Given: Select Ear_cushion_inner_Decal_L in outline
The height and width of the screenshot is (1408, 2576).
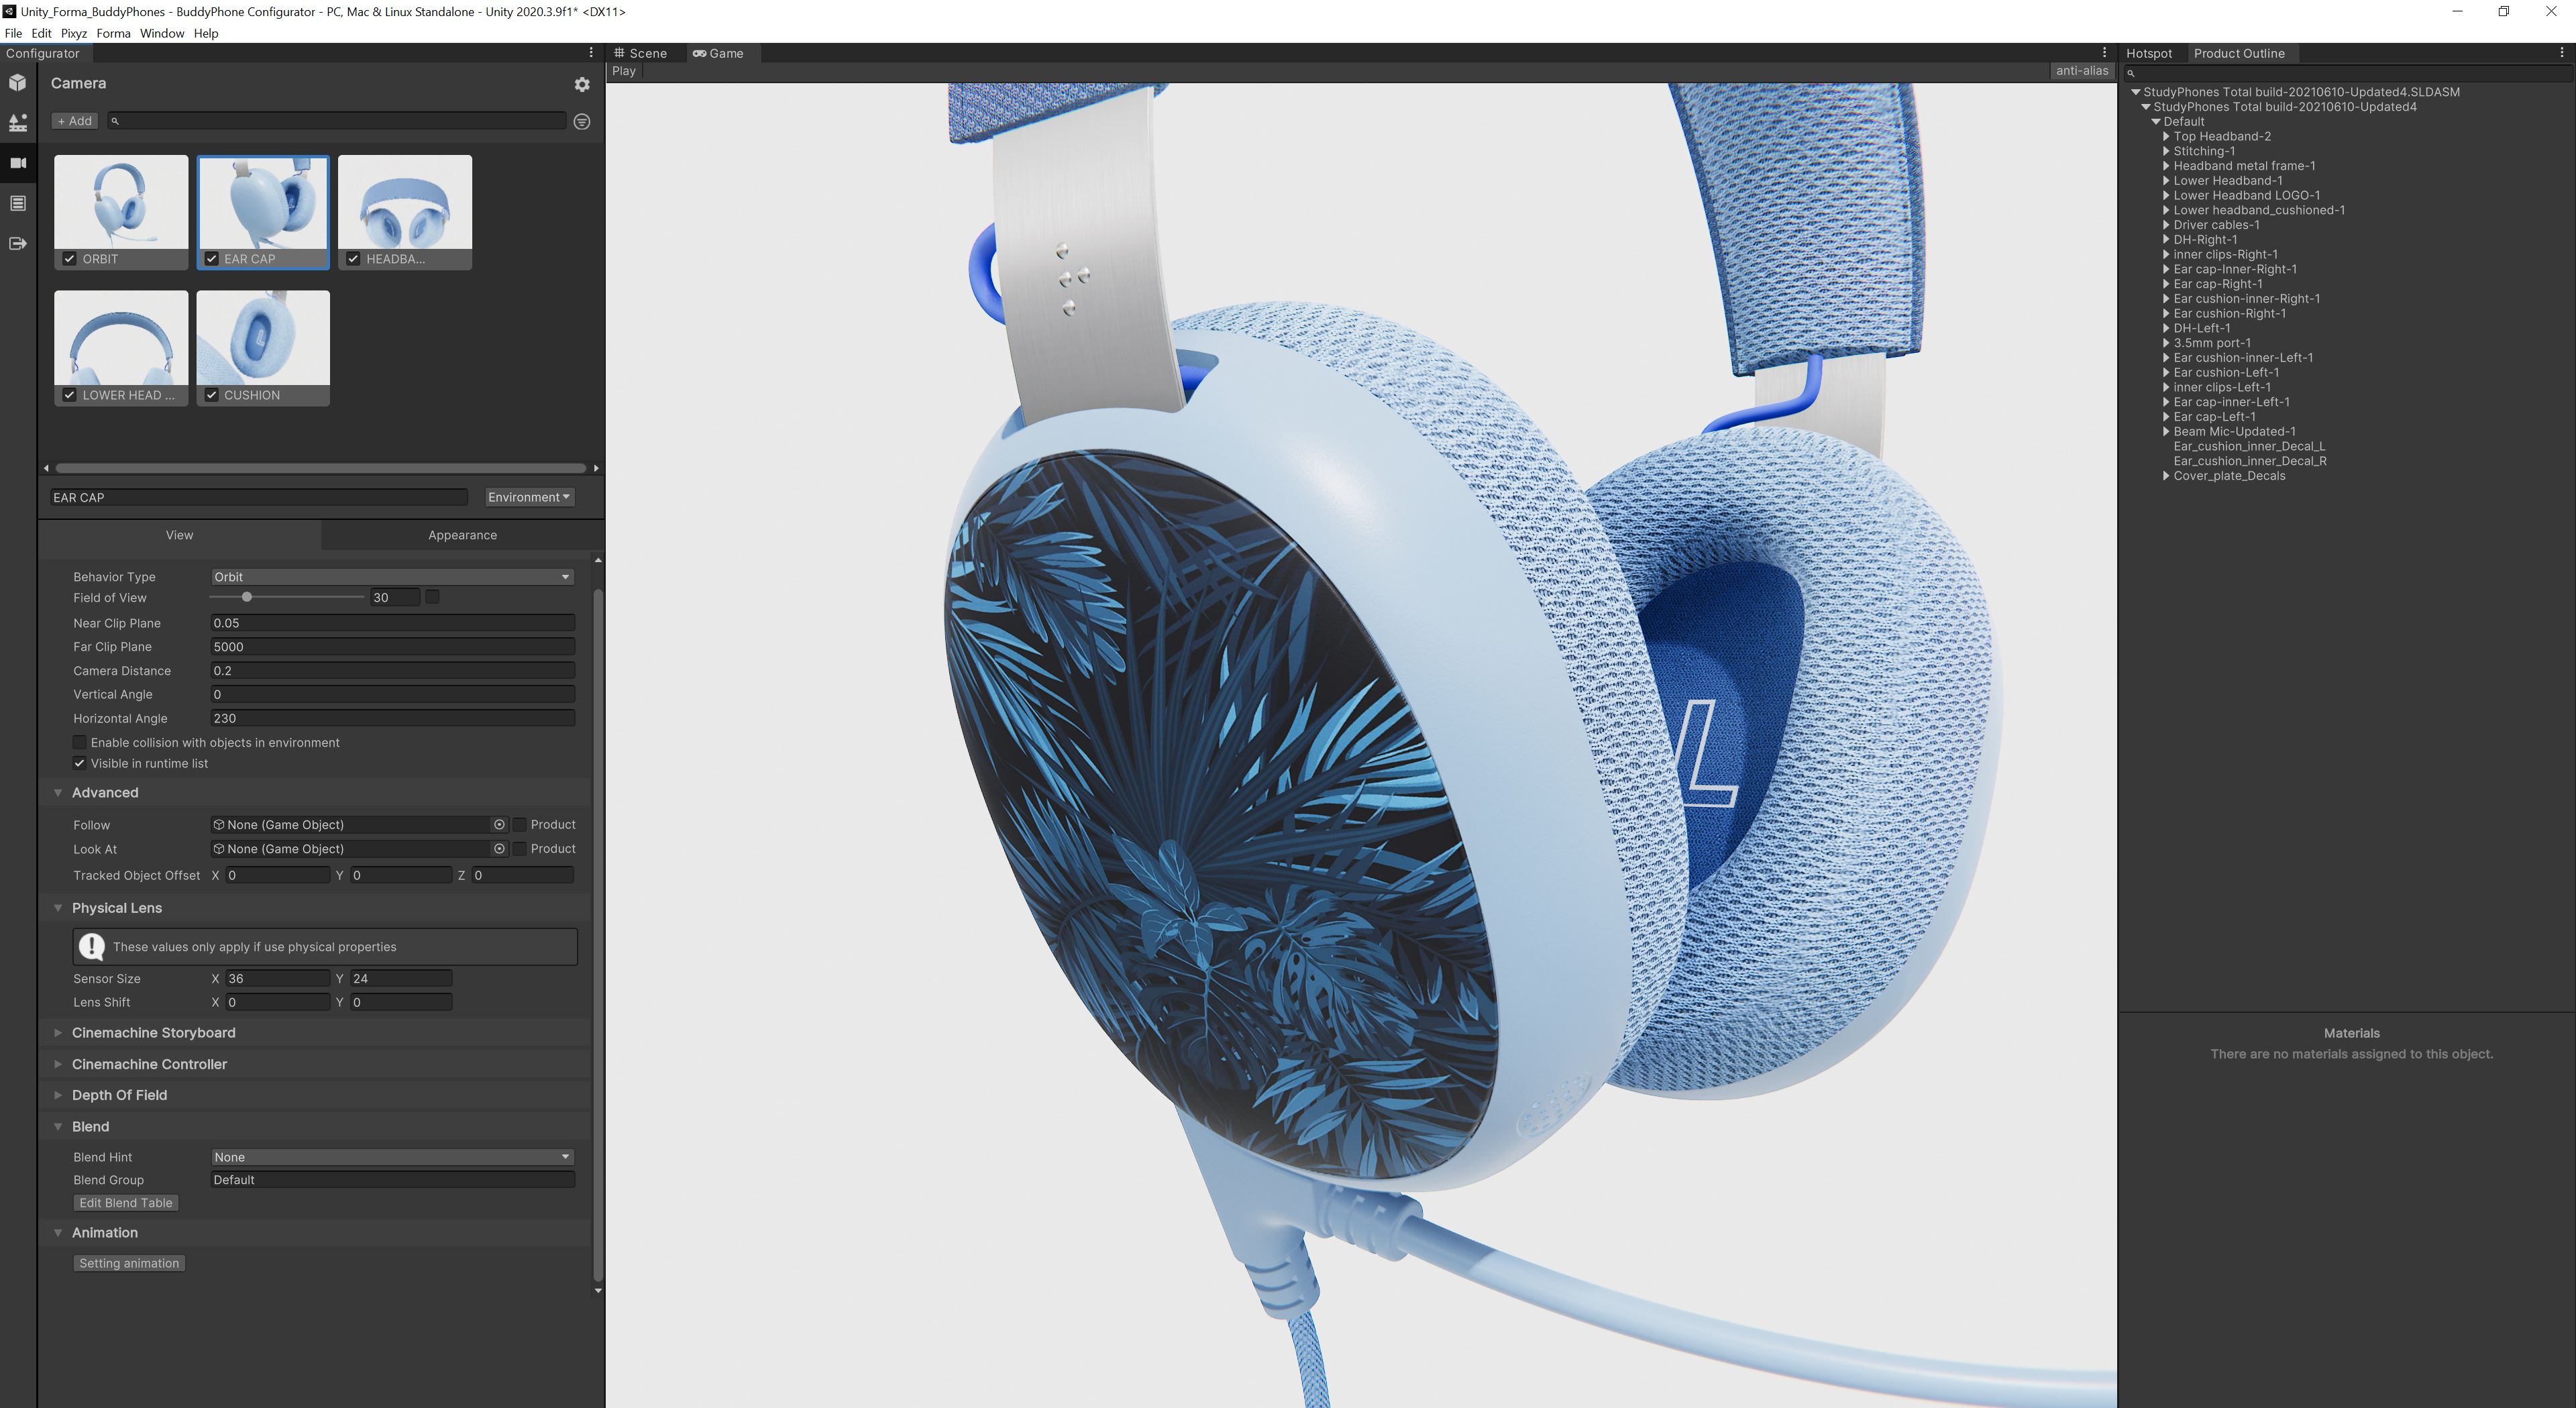Looking at the screenshot, I should (2249, 446).
